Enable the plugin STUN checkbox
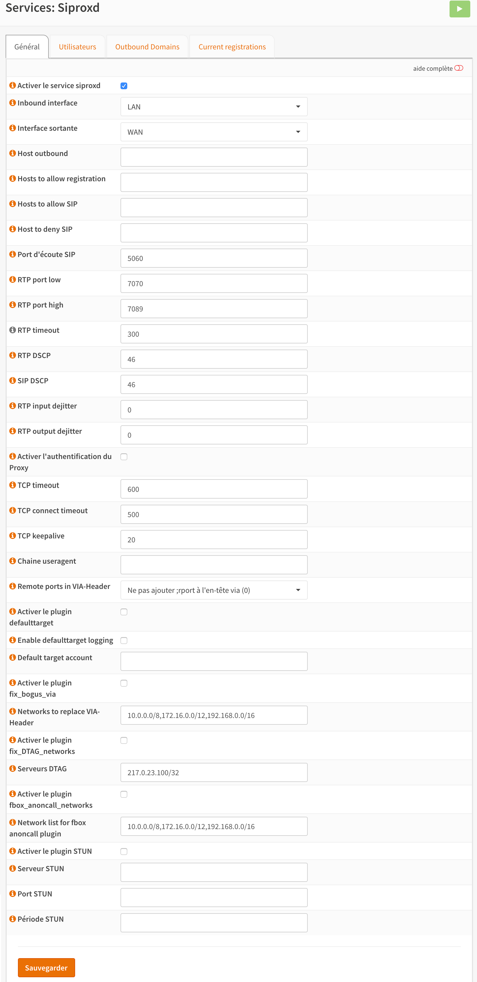 (x=124, y=852)
